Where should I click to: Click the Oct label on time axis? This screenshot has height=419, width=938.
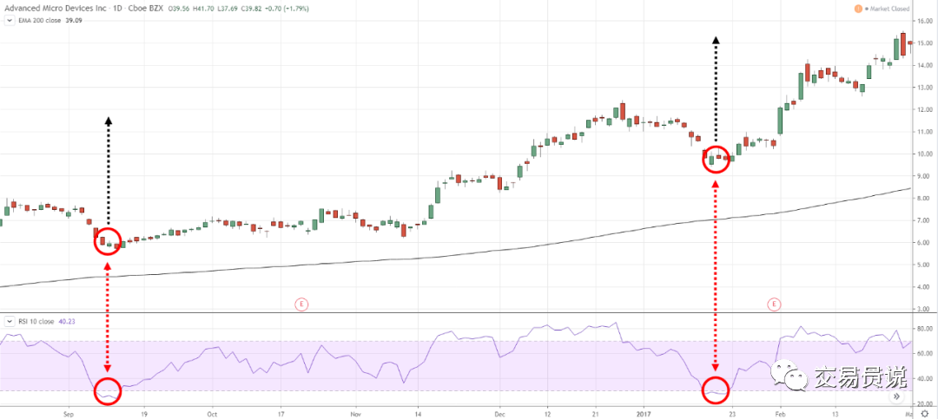pos(211,413)
